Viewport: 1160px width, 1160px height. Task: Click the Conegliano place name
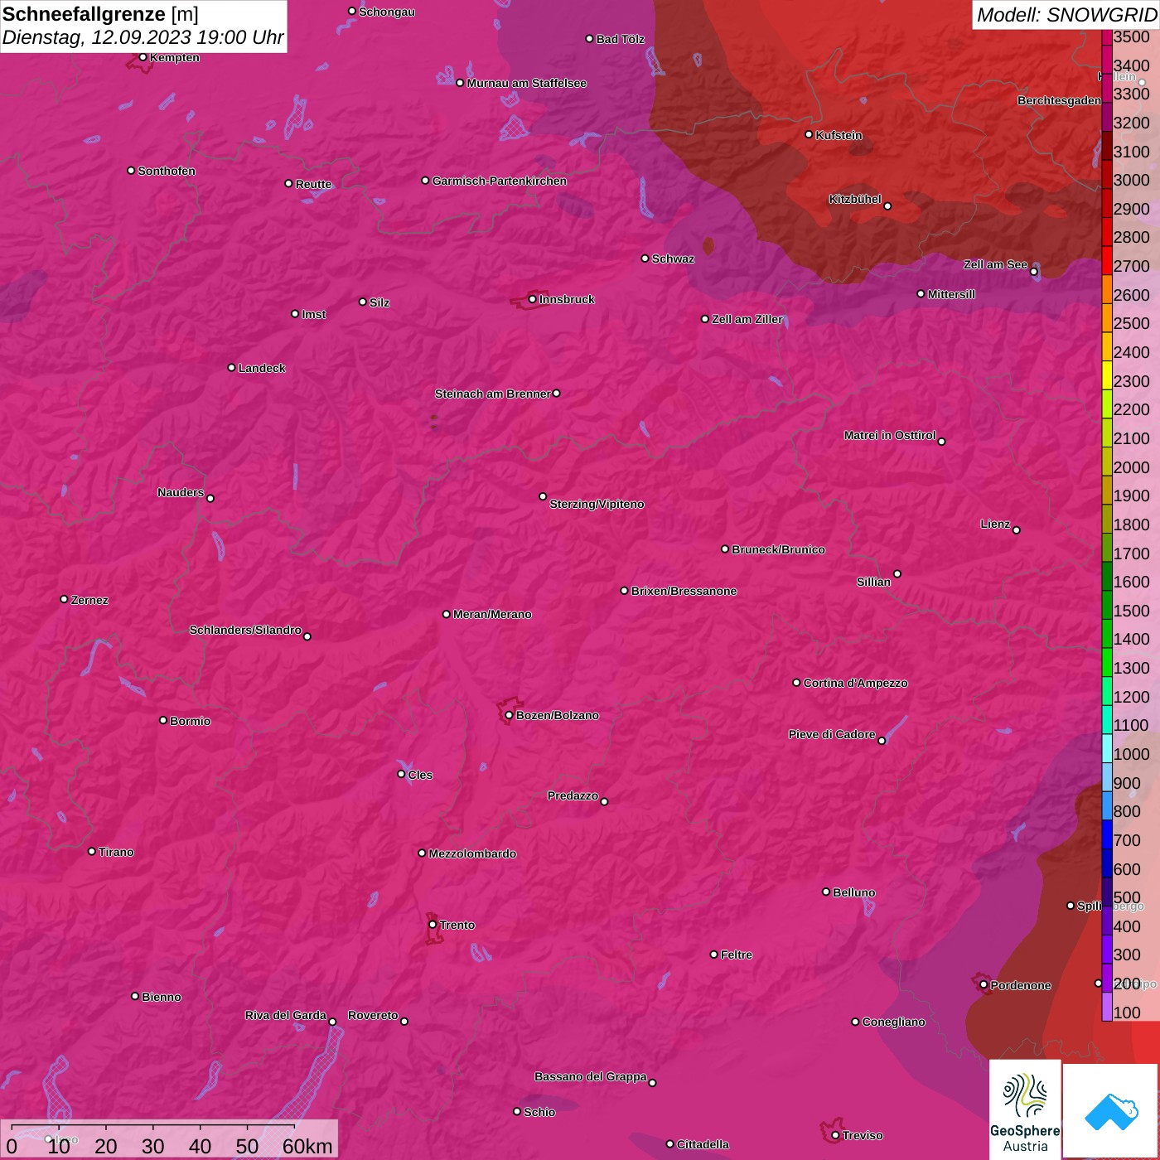tap(893, 1022)
